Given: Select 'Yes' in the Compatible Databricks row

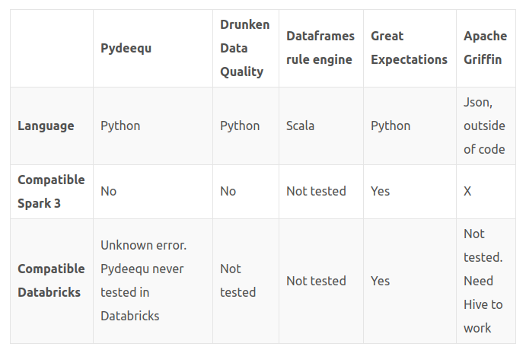Looking at the screenshot, I should pyautogui.click(x=381, y=281).
